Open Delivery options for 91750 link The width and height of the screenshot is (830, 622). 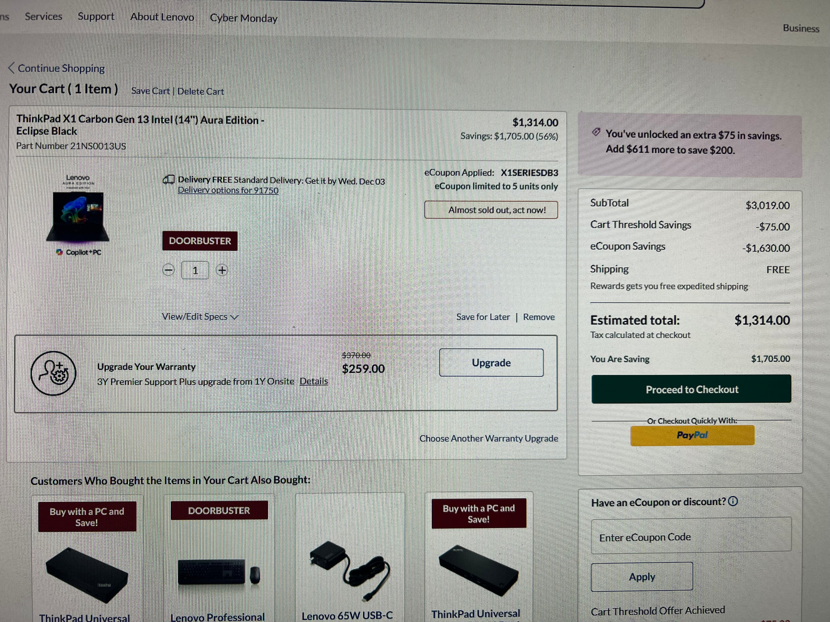(228, 190)
